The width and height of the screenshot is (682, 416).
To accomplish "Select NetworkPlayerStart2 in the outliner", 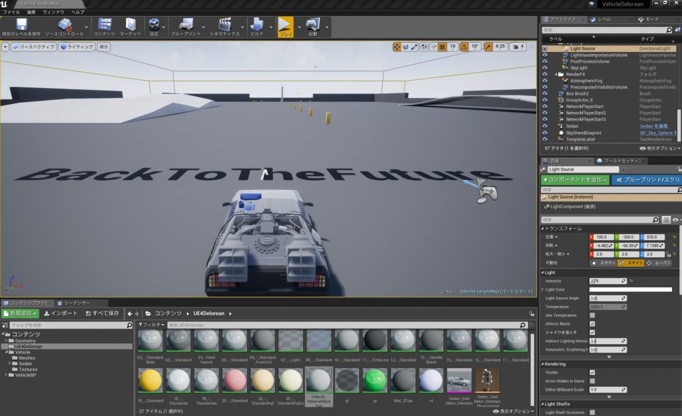I will coord(585,113).
